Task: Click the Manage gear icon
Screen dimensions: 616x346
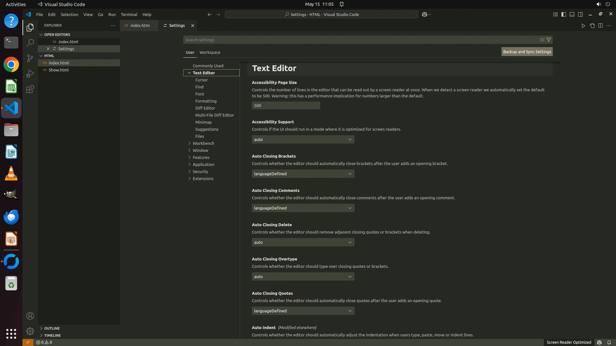Action: pyautogui.click(x=30, y=331)
